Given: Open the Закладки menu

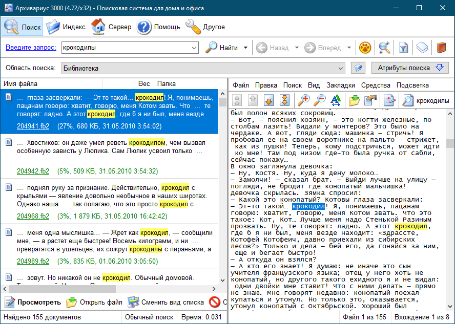Looking at the screenshot, I should (341, 85).
